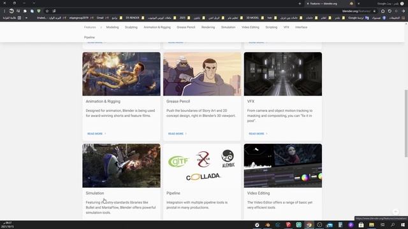
Task: Open the red SketchUp taskbar icon
Action: tap(288, 225)
